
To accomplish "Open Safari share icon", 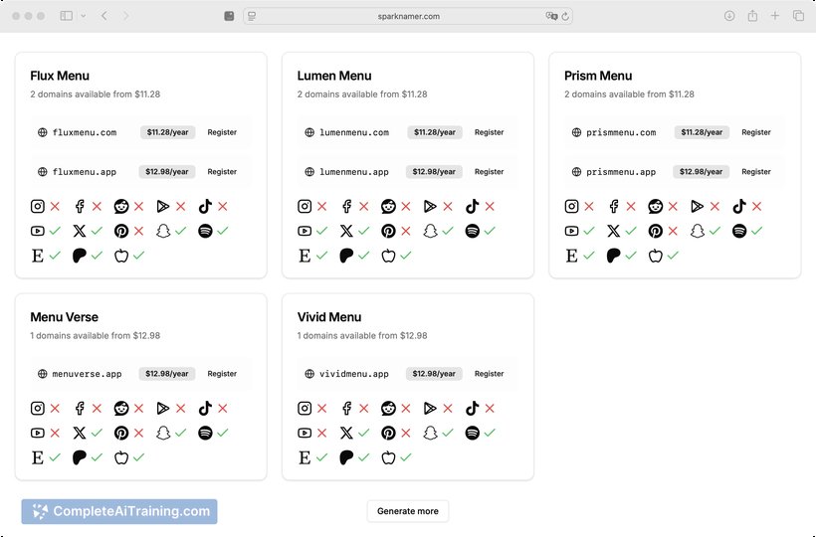I will coord(752,16).
